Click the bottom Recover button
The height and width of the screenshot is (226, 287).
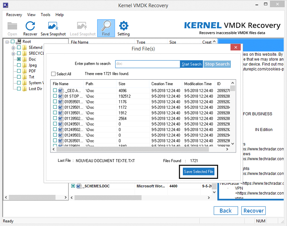click(253, 211)
